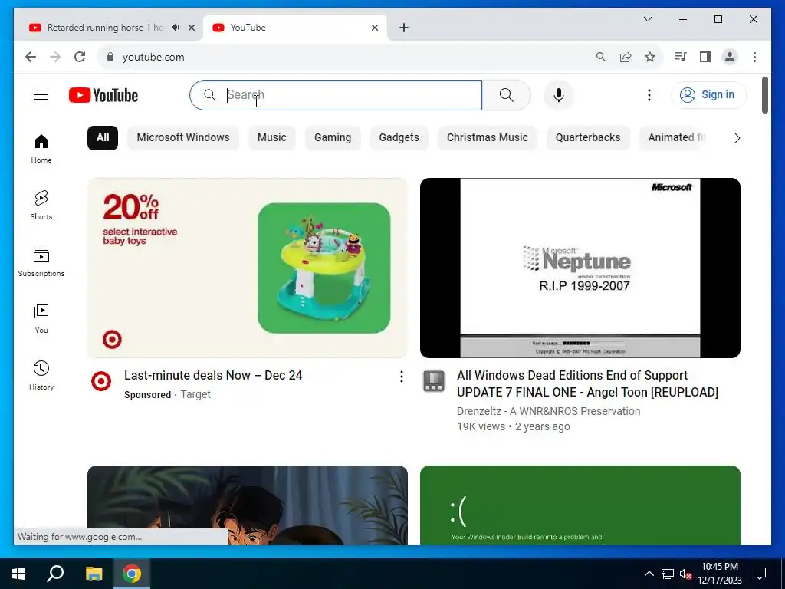Visit Drenzeltz - A WNR&NROS Preservation channel
This screenshot has height=589, width=785.
(x=548, y=411)
